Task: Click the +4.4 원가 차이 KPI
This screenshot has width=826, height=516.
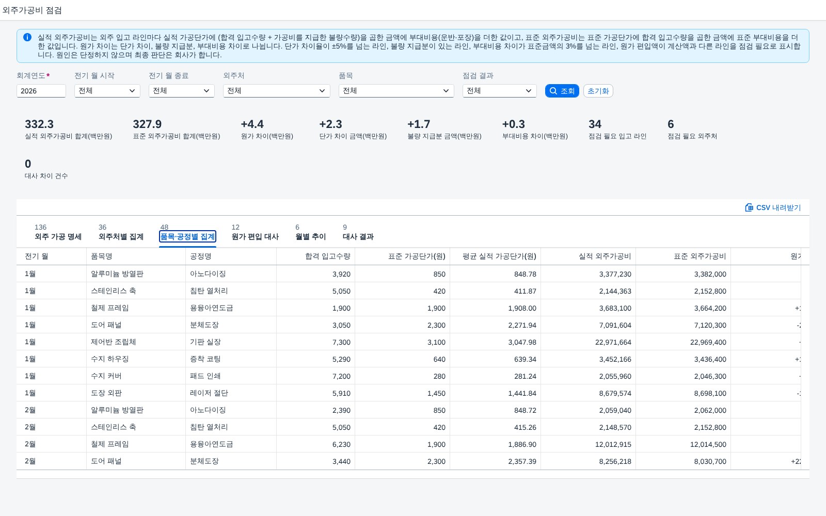Action: click(267, 129)
